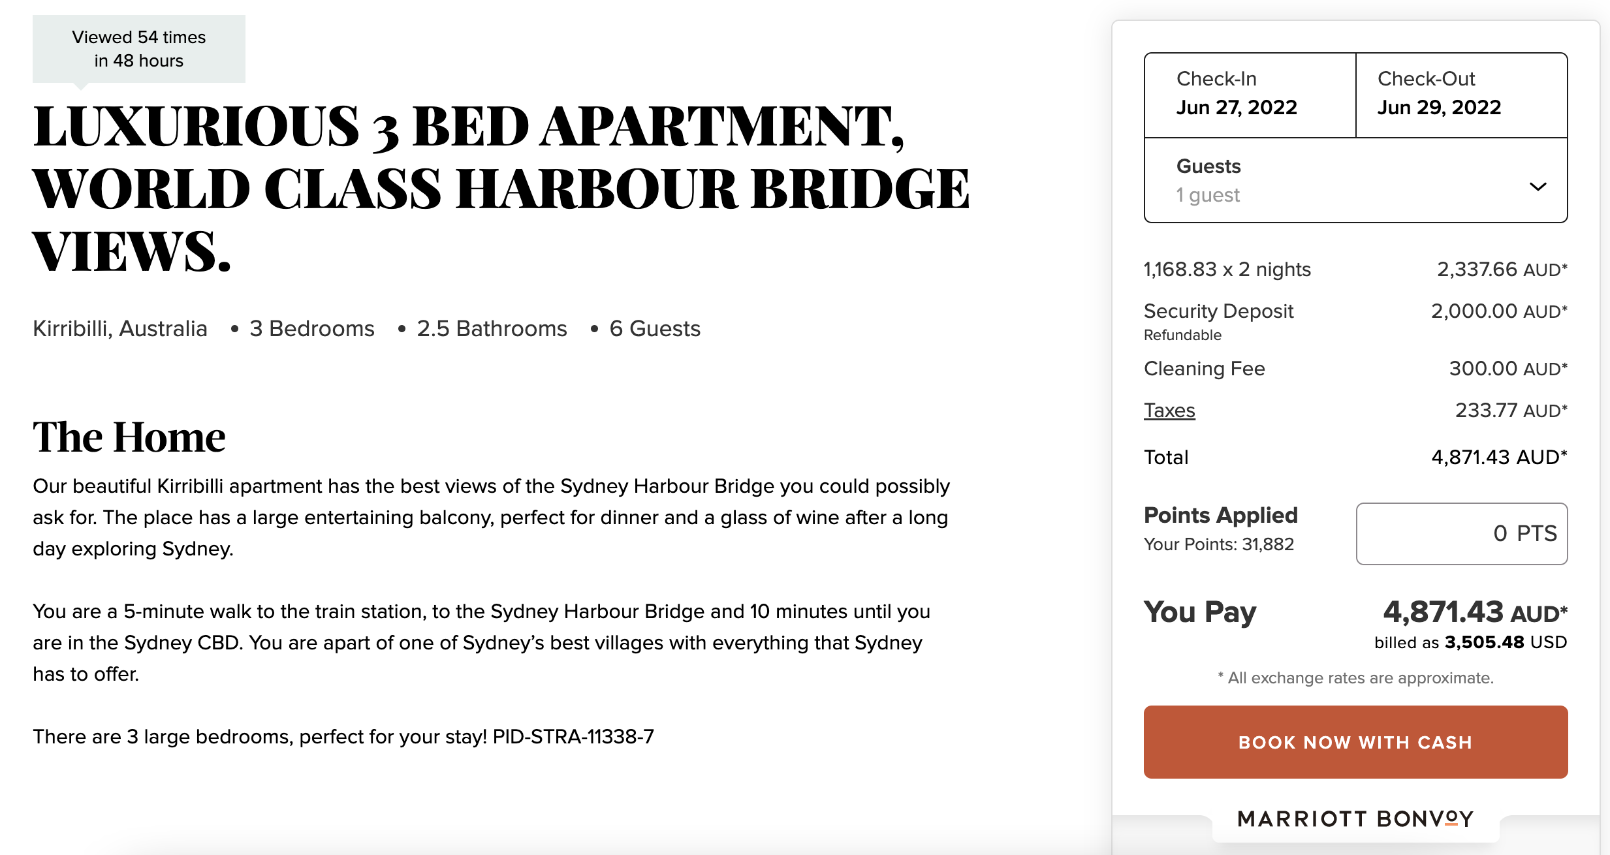Click the 6 Guests detail
The width and height of the screenshot is (1610, 855).
click(654, 328)
